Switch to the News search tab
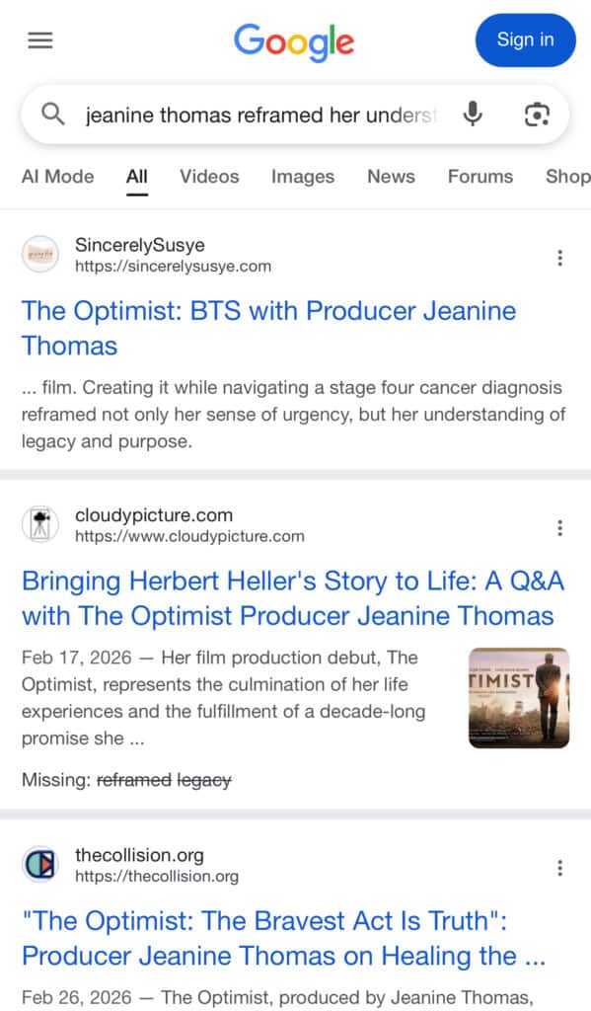The image size is (591, 1011). click(391, 177)
